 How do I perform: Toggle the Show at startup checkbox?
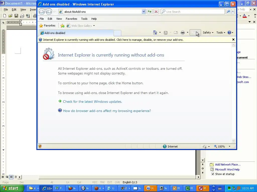213,174
